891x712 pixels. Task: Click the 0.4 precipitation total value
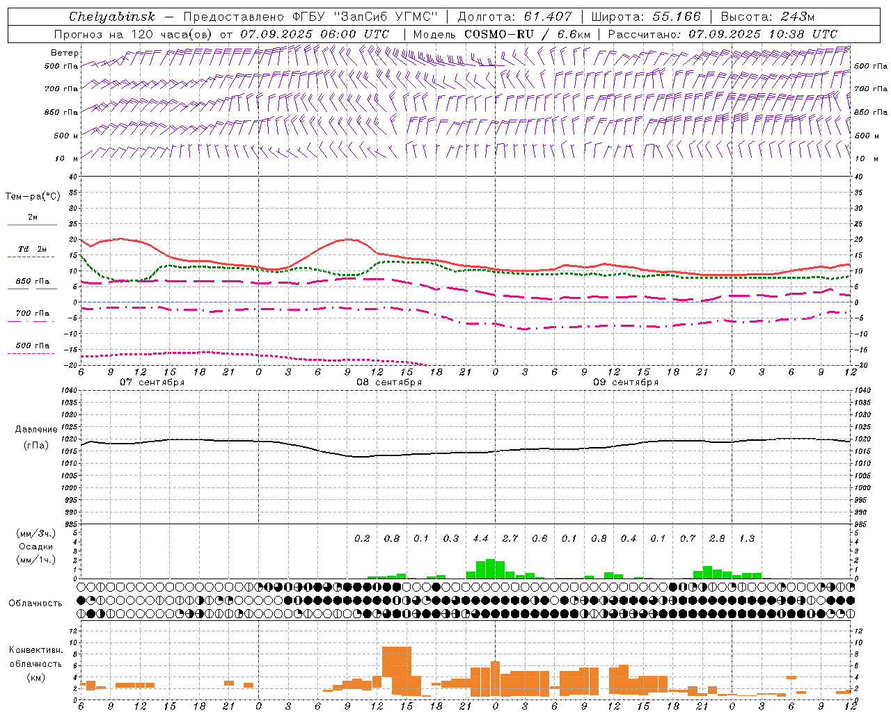tap(629, 539)
